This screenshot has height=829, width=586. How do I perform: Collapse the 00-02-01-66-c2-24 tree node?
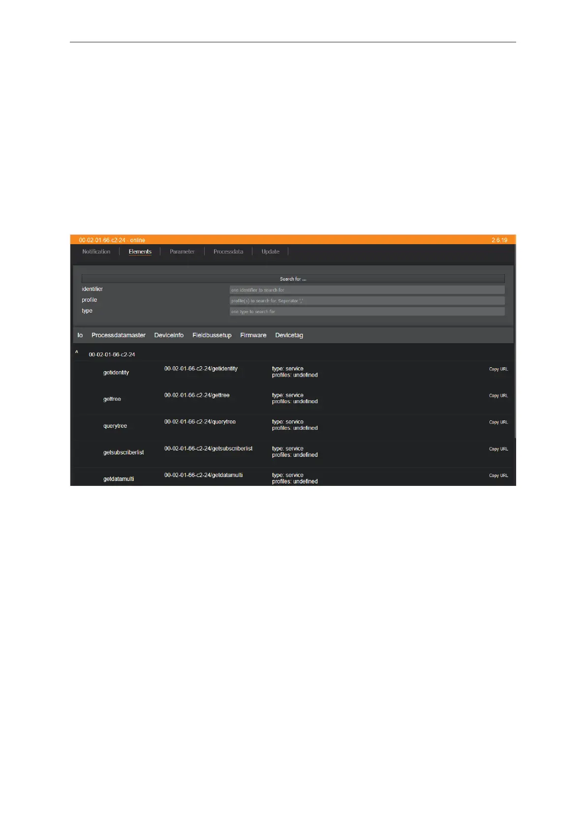pyautogui.click(x=77, y=353)
